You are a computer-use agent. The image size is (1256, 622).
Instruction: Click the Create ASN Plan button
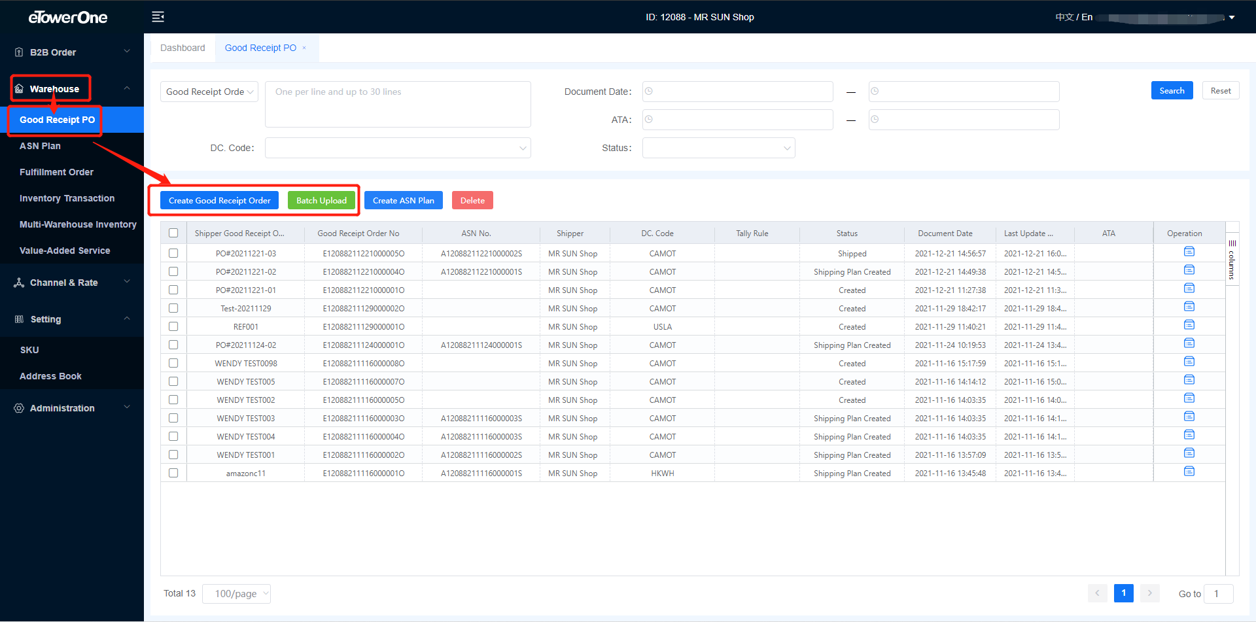tap(404, 200)
